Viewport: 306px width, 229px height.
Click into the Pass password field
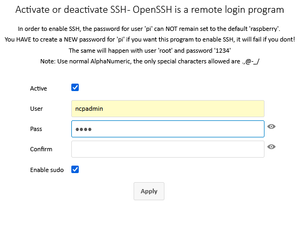(x=168, y=129)
